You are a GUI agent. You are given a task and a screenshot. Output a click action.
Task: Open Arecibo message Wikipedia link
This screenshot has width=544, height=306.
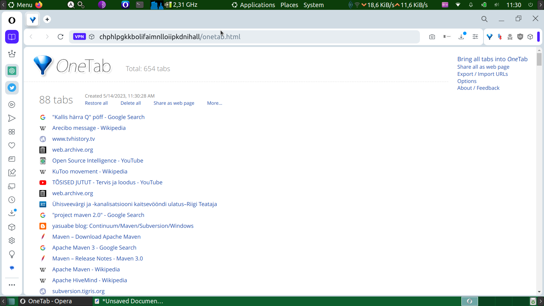tap(89, 128)
